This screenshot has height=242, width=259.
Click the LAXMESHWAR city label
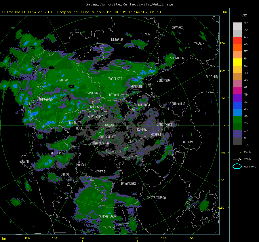coord(102,143)
